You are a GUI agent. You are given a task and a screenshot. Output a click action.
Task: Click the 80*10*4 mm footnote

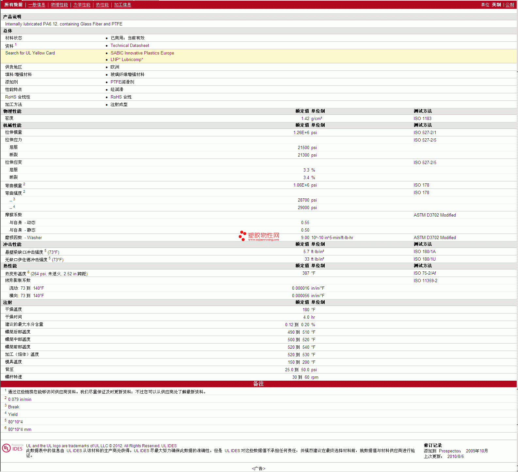20,430
